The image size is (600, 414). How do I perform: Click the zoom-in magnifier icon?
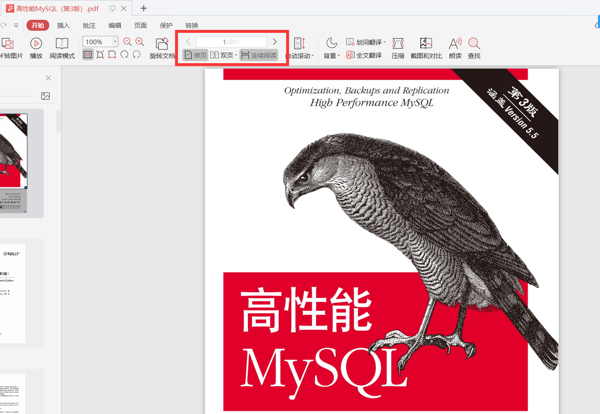tap(140, 42)
